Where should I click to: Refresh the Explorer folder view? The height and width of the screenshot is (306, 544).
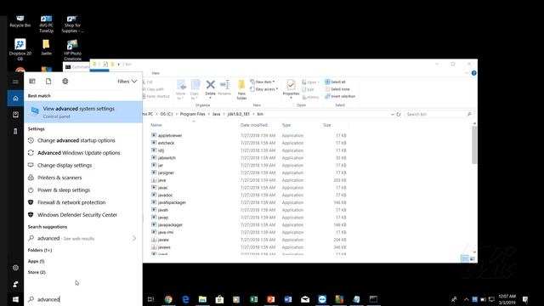click(x=399, y=114)
